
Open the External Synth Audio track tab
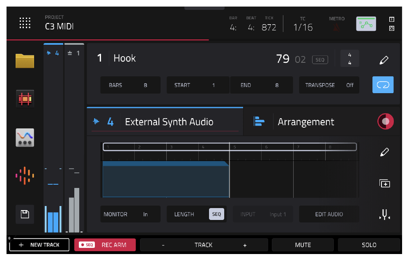pyautogui.click(x=165, y=121)
